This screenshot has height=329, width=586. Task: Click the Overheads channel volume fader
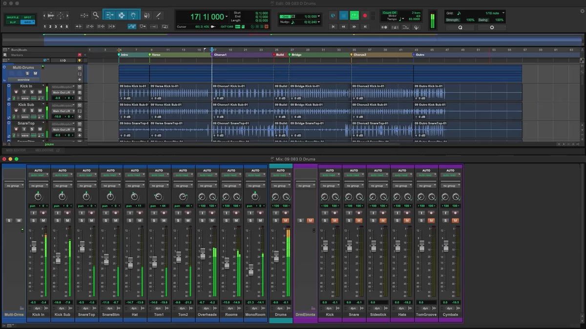pyautogui.click(x=202, y=253)
